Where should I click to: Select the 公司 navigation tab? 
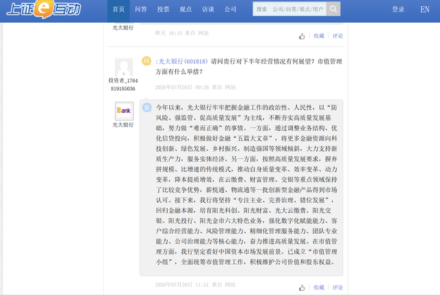(230, 9)
